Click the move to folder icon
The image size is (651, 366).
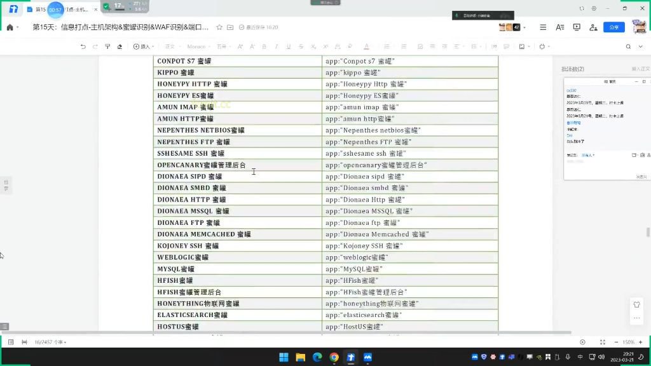coord(230,27)
